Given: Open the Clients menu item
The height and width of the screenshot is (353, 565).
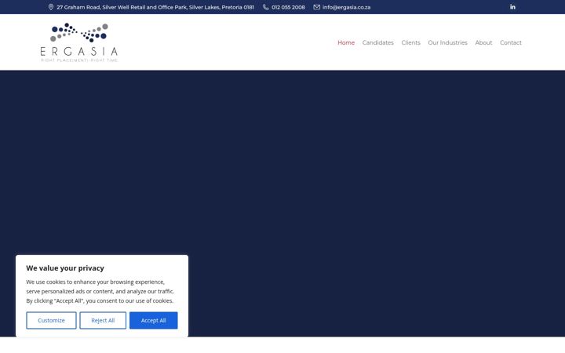Looking at the screenshot, I should point(410,42).
